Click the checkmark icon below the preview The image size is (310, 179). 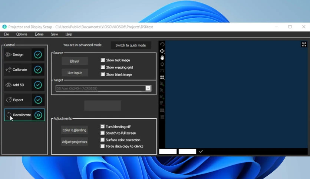click(201, 151)
